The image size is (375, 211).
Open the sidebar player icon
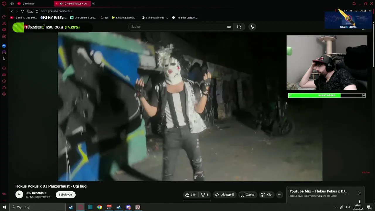pyautogui.click(x=4, y=68)
